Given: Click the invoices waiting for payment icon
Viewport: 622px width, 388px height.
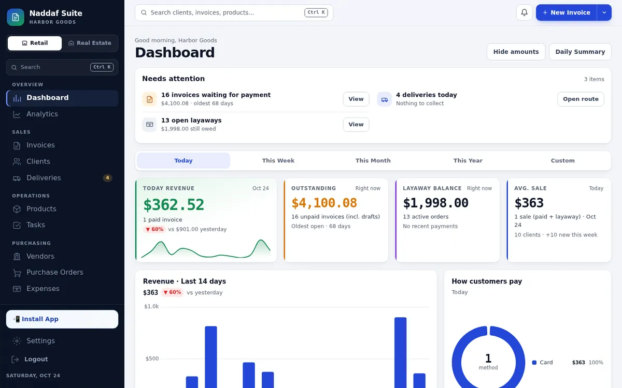Looking at the screenshot, I should [x=150, y=99].
